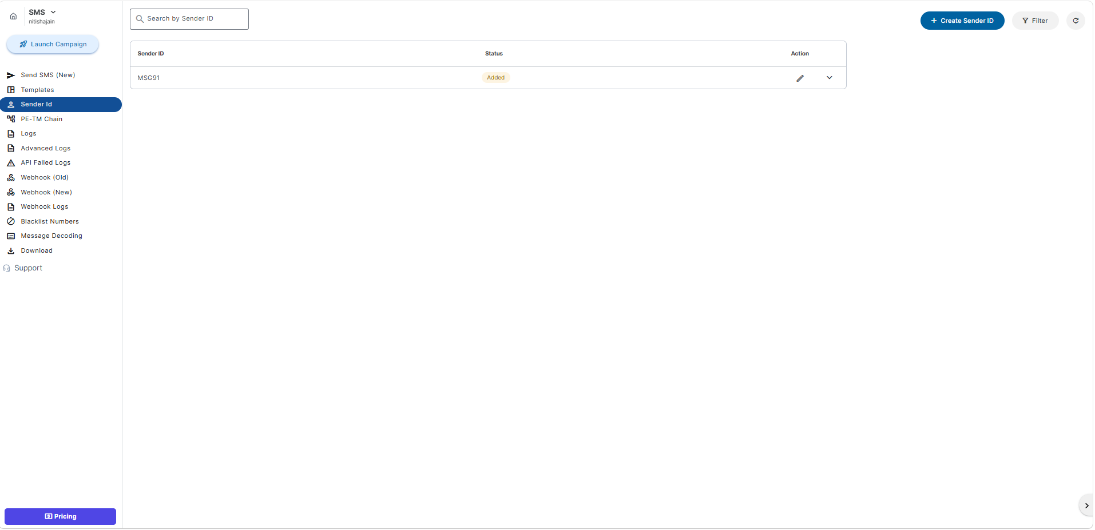Open the Filter options button

1034,21
